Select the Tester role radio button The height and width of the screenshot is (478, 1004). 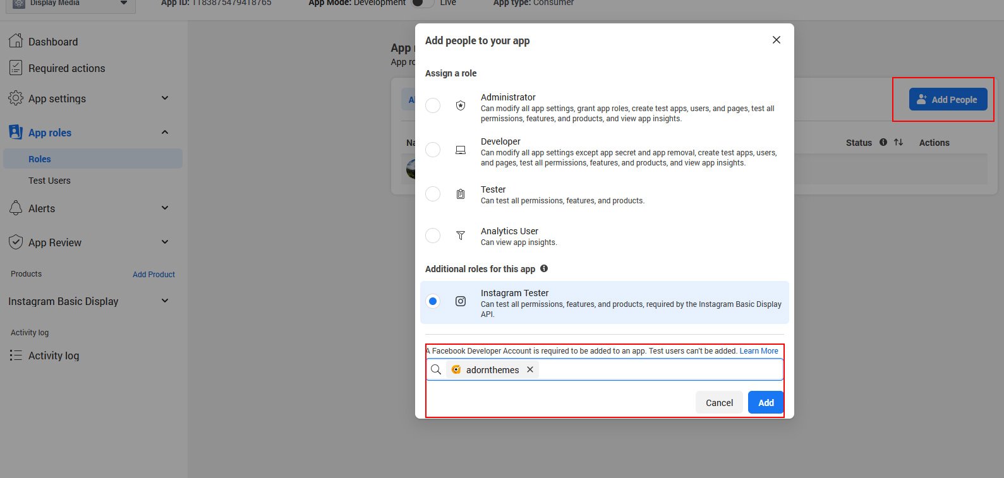(433, 194)
